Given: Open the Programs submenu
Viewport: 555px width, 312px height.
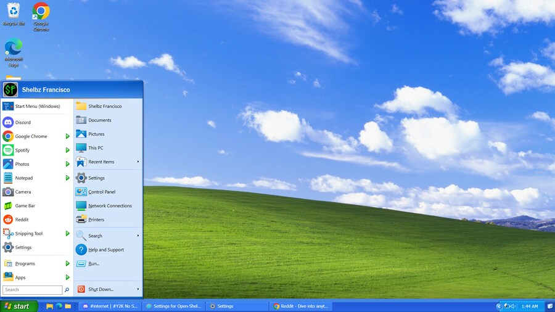Looking at the screenshot, I should point(25,264).
